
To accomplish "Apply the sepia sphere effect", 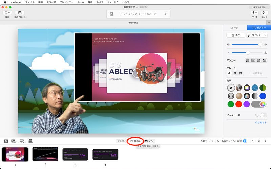I will pos(239,96).
